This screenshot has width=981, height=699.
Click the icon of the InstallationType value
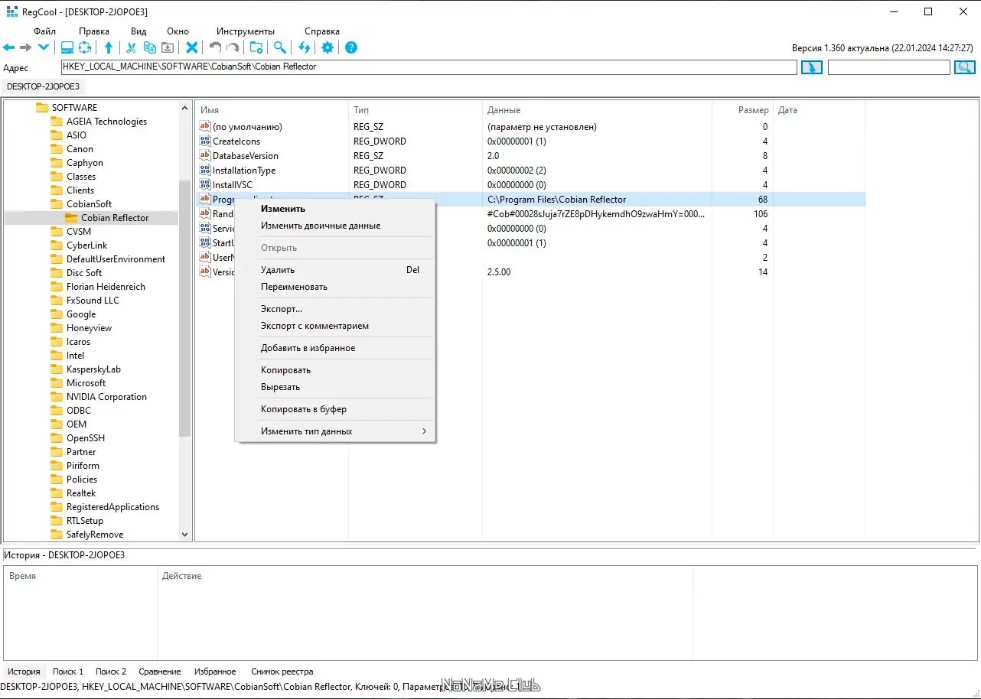point(204,171)
